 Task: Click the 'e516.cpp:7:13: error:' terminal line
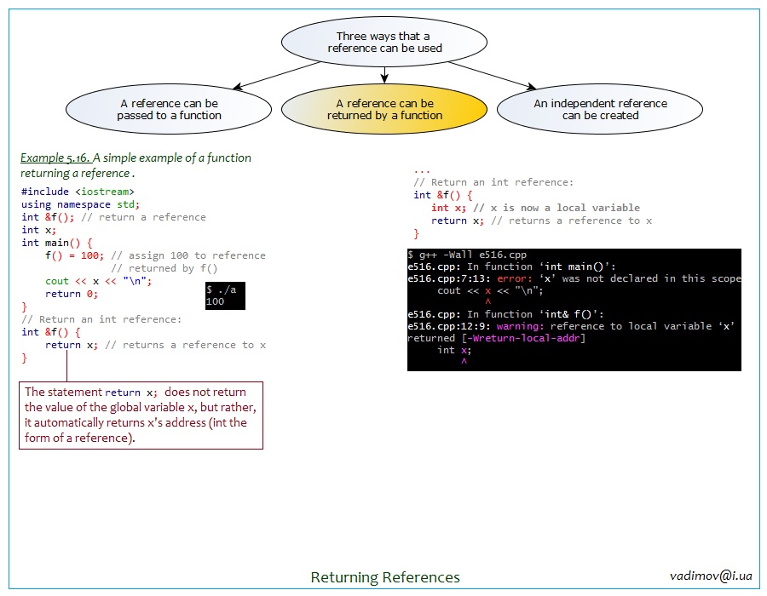(574, 278)
